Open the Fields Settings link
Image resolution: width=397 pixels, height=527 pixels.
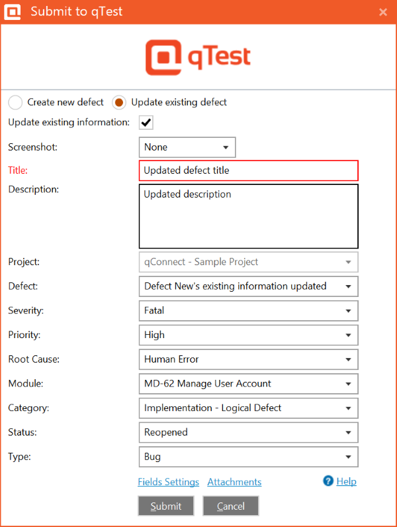tap(169, 482)
